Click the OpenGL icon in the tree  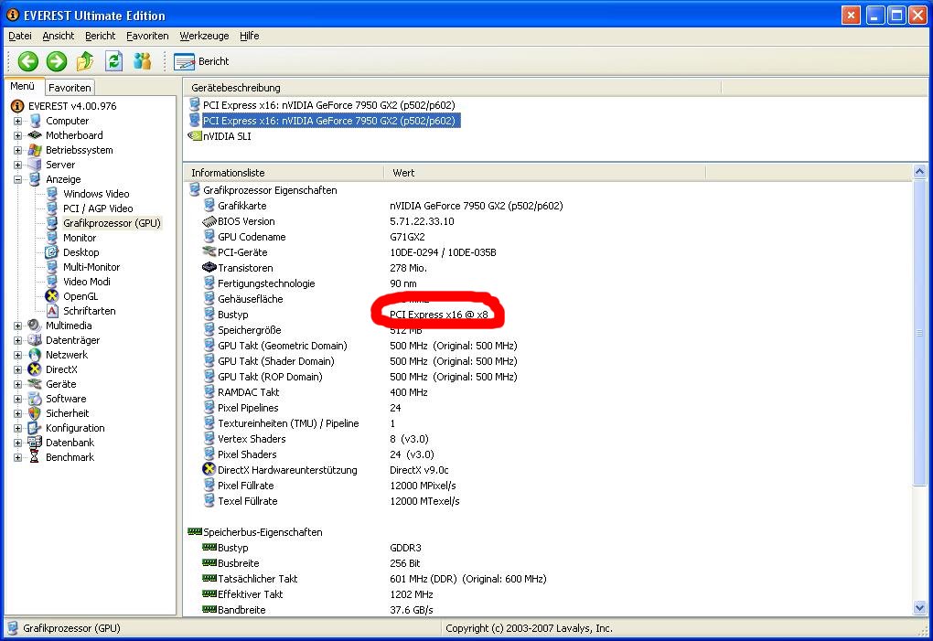[52, 296]
